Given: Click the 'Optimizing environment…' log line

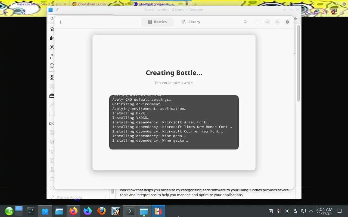Looking at the screenshot, I should (137, 104).
